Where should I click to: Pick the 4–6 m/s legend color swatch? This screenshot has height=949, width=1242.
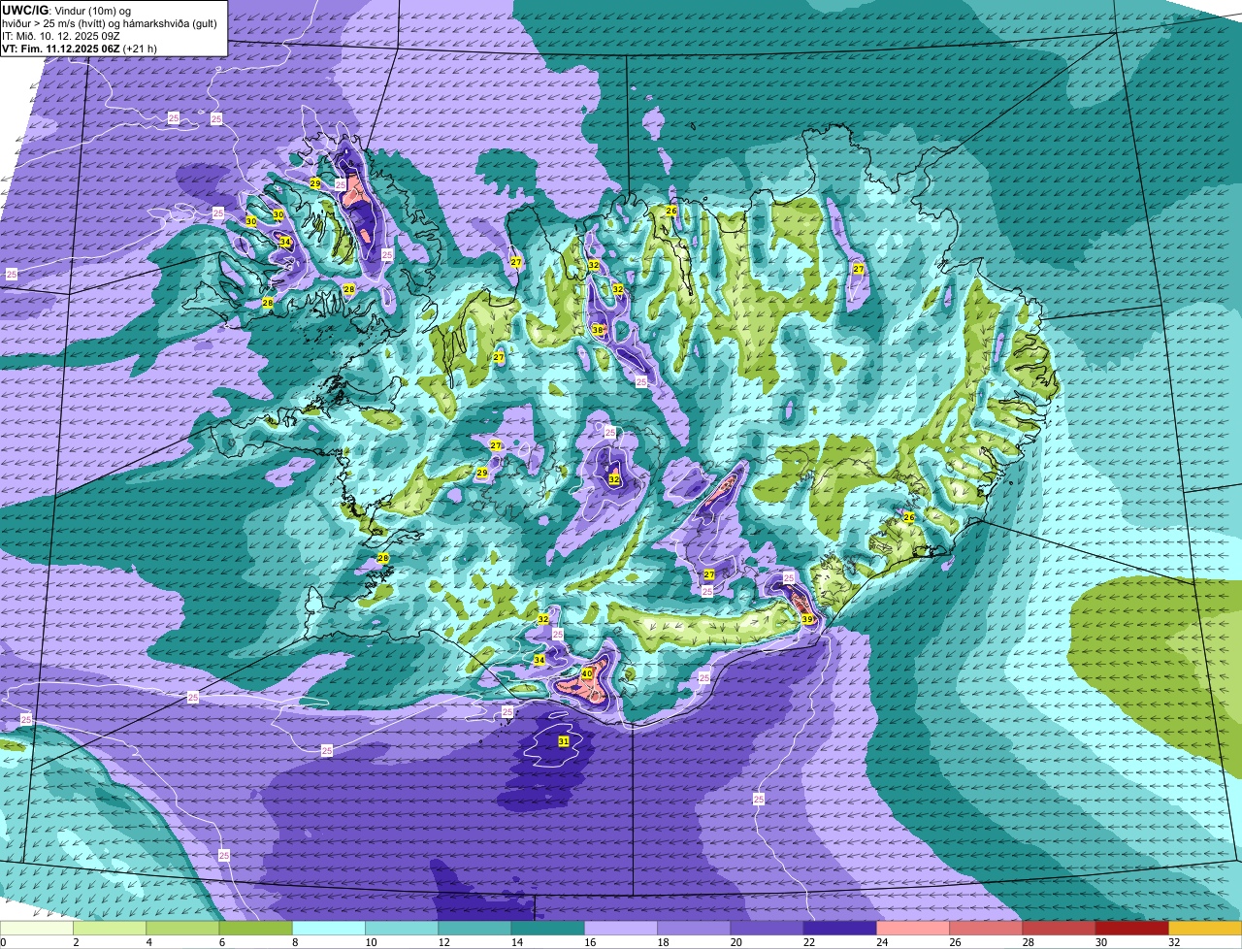tap(182, 928)
